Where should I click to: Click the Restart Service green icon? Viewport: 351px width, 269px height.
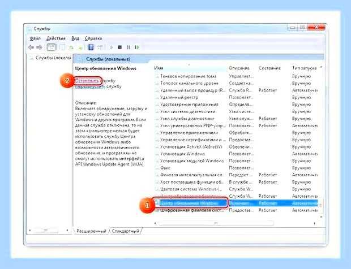tap(137, 47)
